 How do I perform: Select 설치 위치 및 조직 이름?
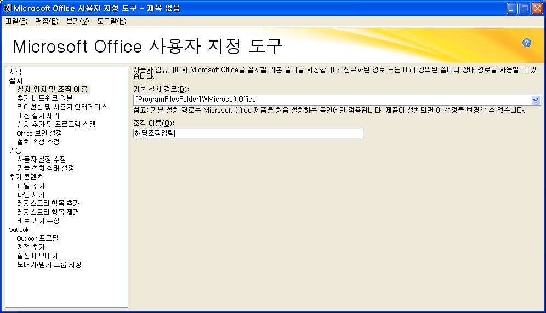pos(53,89)
